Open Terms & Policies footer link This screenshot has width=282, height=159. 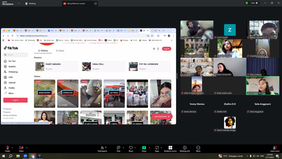click(x=10, y=115)
